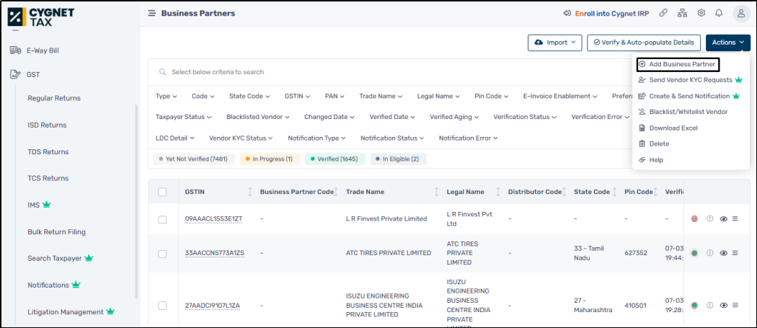The width and height of the screenshot is (757, 328).
Task: Filter by In Eligible (2) chip
Action: click(398, 159)
